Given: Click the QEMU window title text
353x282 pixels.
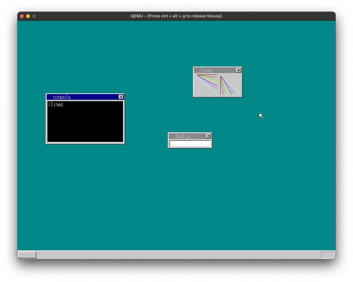Looking at the screenshot, I should click(x=176, y=16).
